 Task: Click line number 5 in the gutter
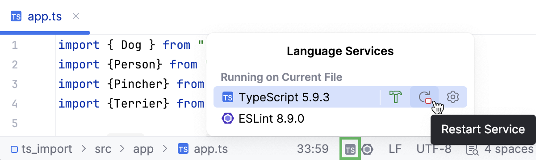point(14,123)
